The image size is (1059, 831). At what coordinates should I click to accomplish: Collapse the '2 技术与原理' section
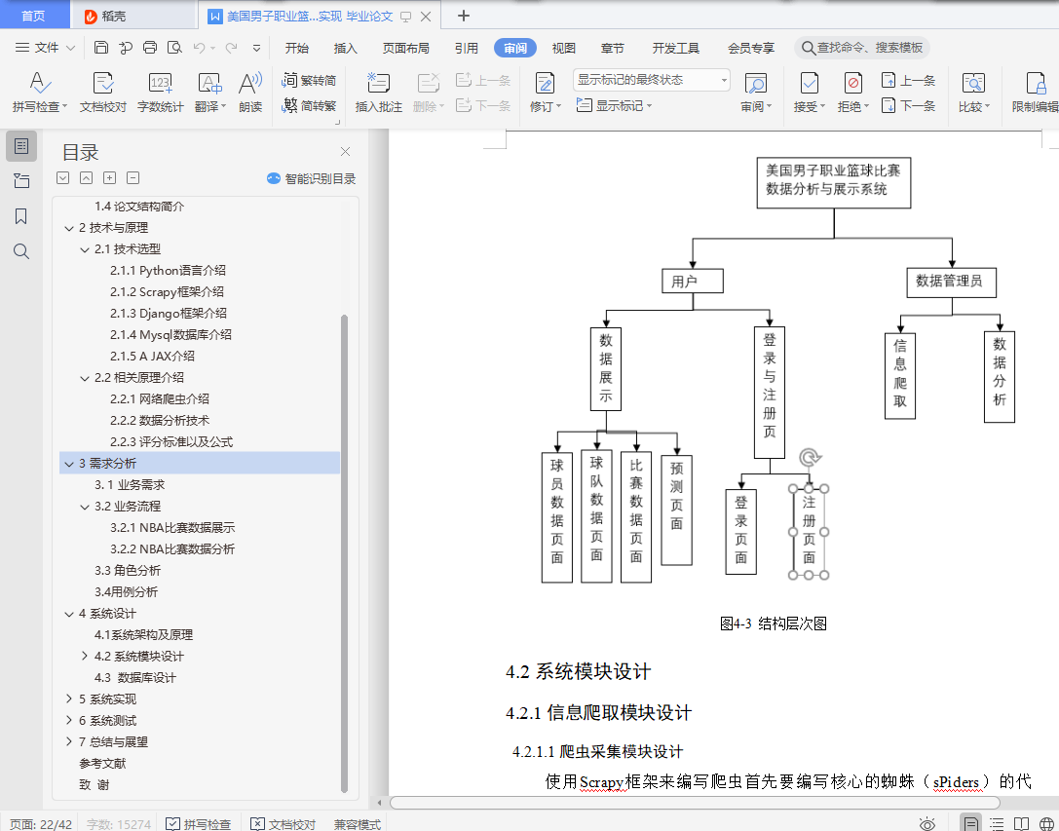point(69,228)
